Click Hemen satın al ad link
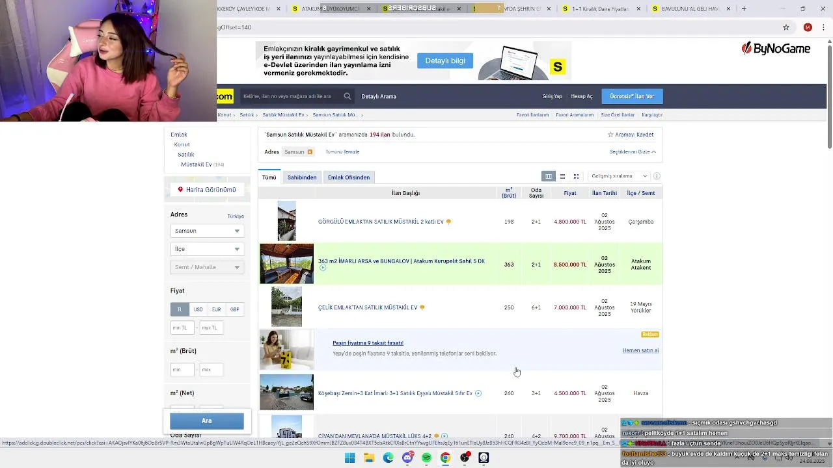 640,350
